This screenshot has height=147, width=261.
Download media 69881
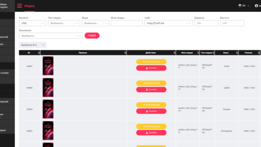[x=151, y=133]
